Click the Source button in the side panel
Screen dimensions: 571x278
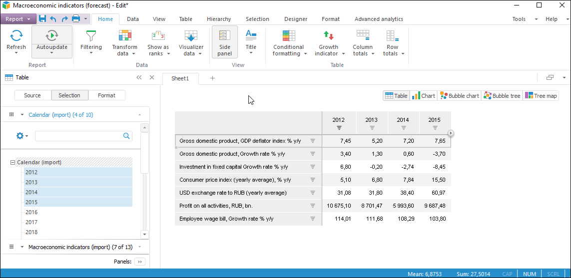[x=32, y=95]
